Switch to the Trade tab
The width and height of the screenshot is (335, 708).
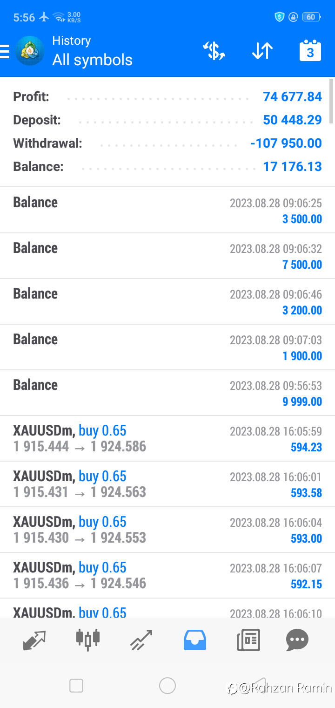pos(141,640)
